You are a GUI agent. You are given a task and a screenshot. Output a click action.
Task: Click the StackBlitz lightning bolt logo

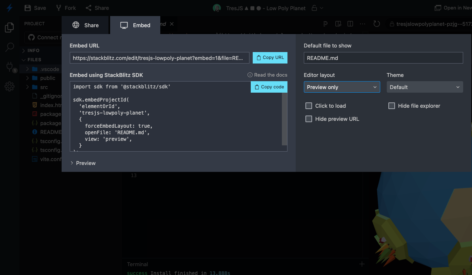(x=10, y=8)
